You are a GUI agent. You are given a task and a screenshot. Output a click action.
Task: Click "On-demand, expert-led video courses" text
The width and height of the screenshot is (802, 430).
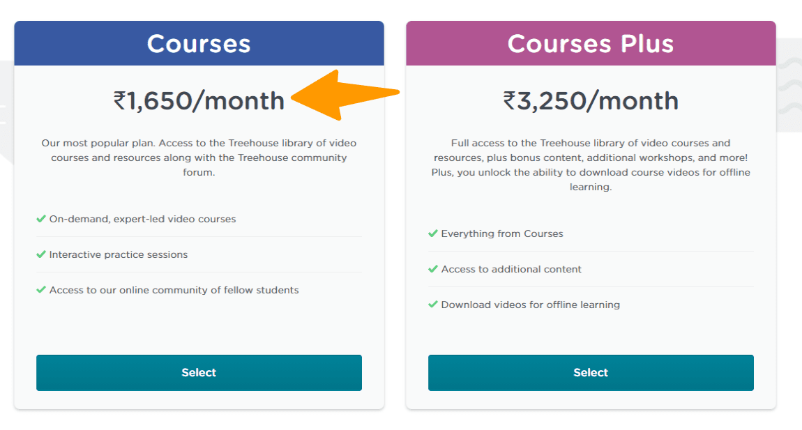point(142,219)
